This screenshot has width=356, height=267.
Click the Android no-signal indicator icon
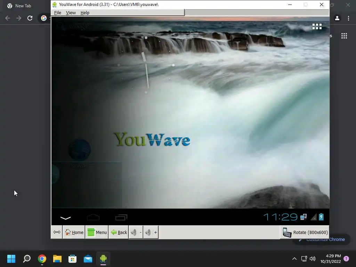point(313,217)
